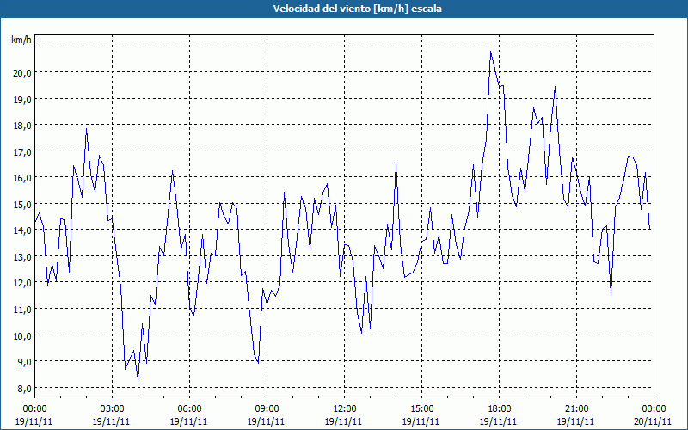The height and width of the screenshot is (430, 688).
Task: Click the highest wind peak near 18:00
Action: point(490,52)
